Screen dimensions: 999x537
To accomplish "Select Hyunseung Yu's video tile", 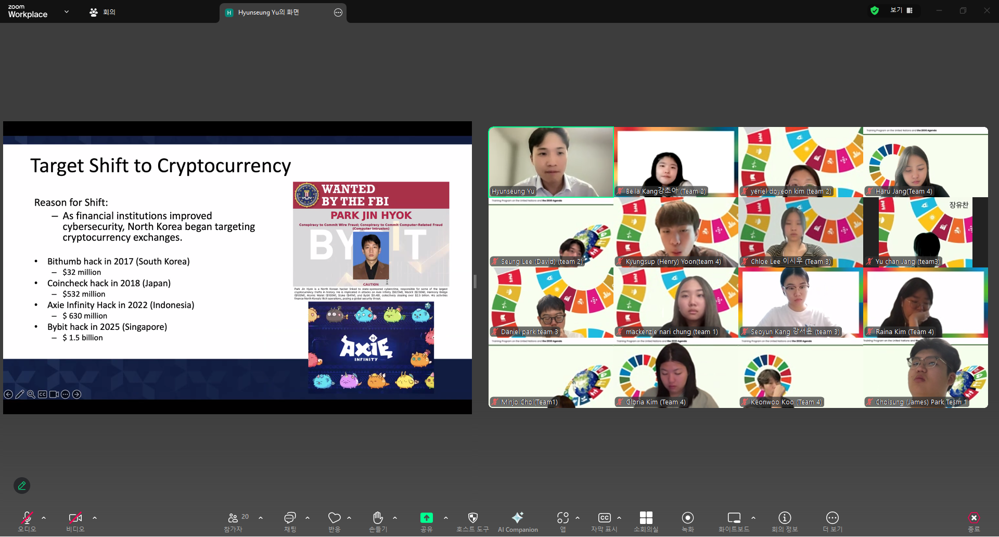I will pyautogui.click(x=551, y=162).
